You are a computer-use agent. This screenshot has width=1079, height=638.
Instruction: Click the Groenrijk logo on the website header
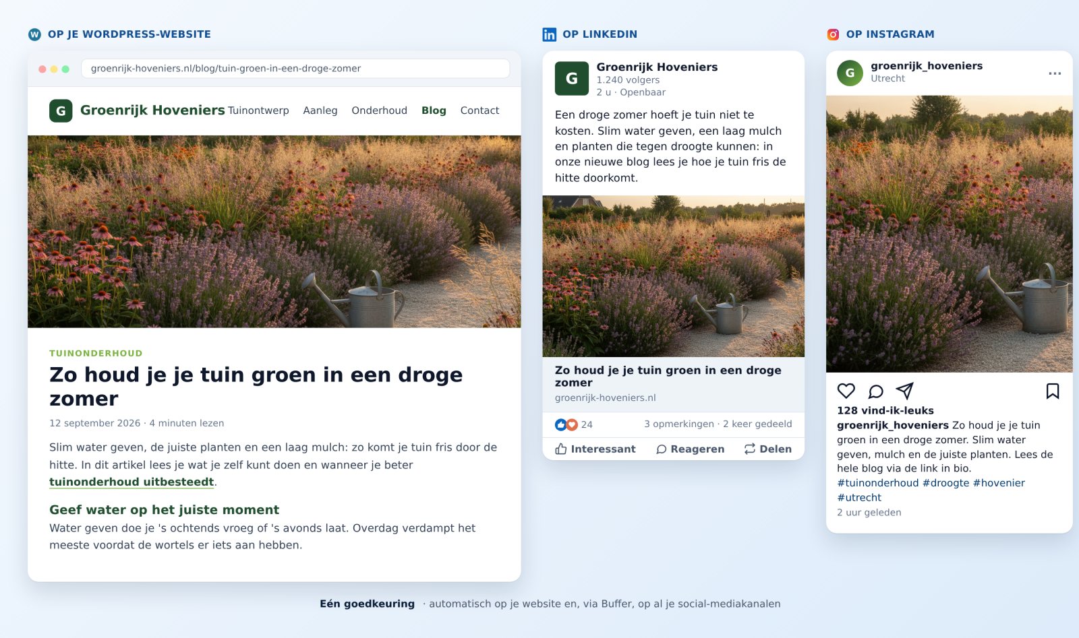61,110
